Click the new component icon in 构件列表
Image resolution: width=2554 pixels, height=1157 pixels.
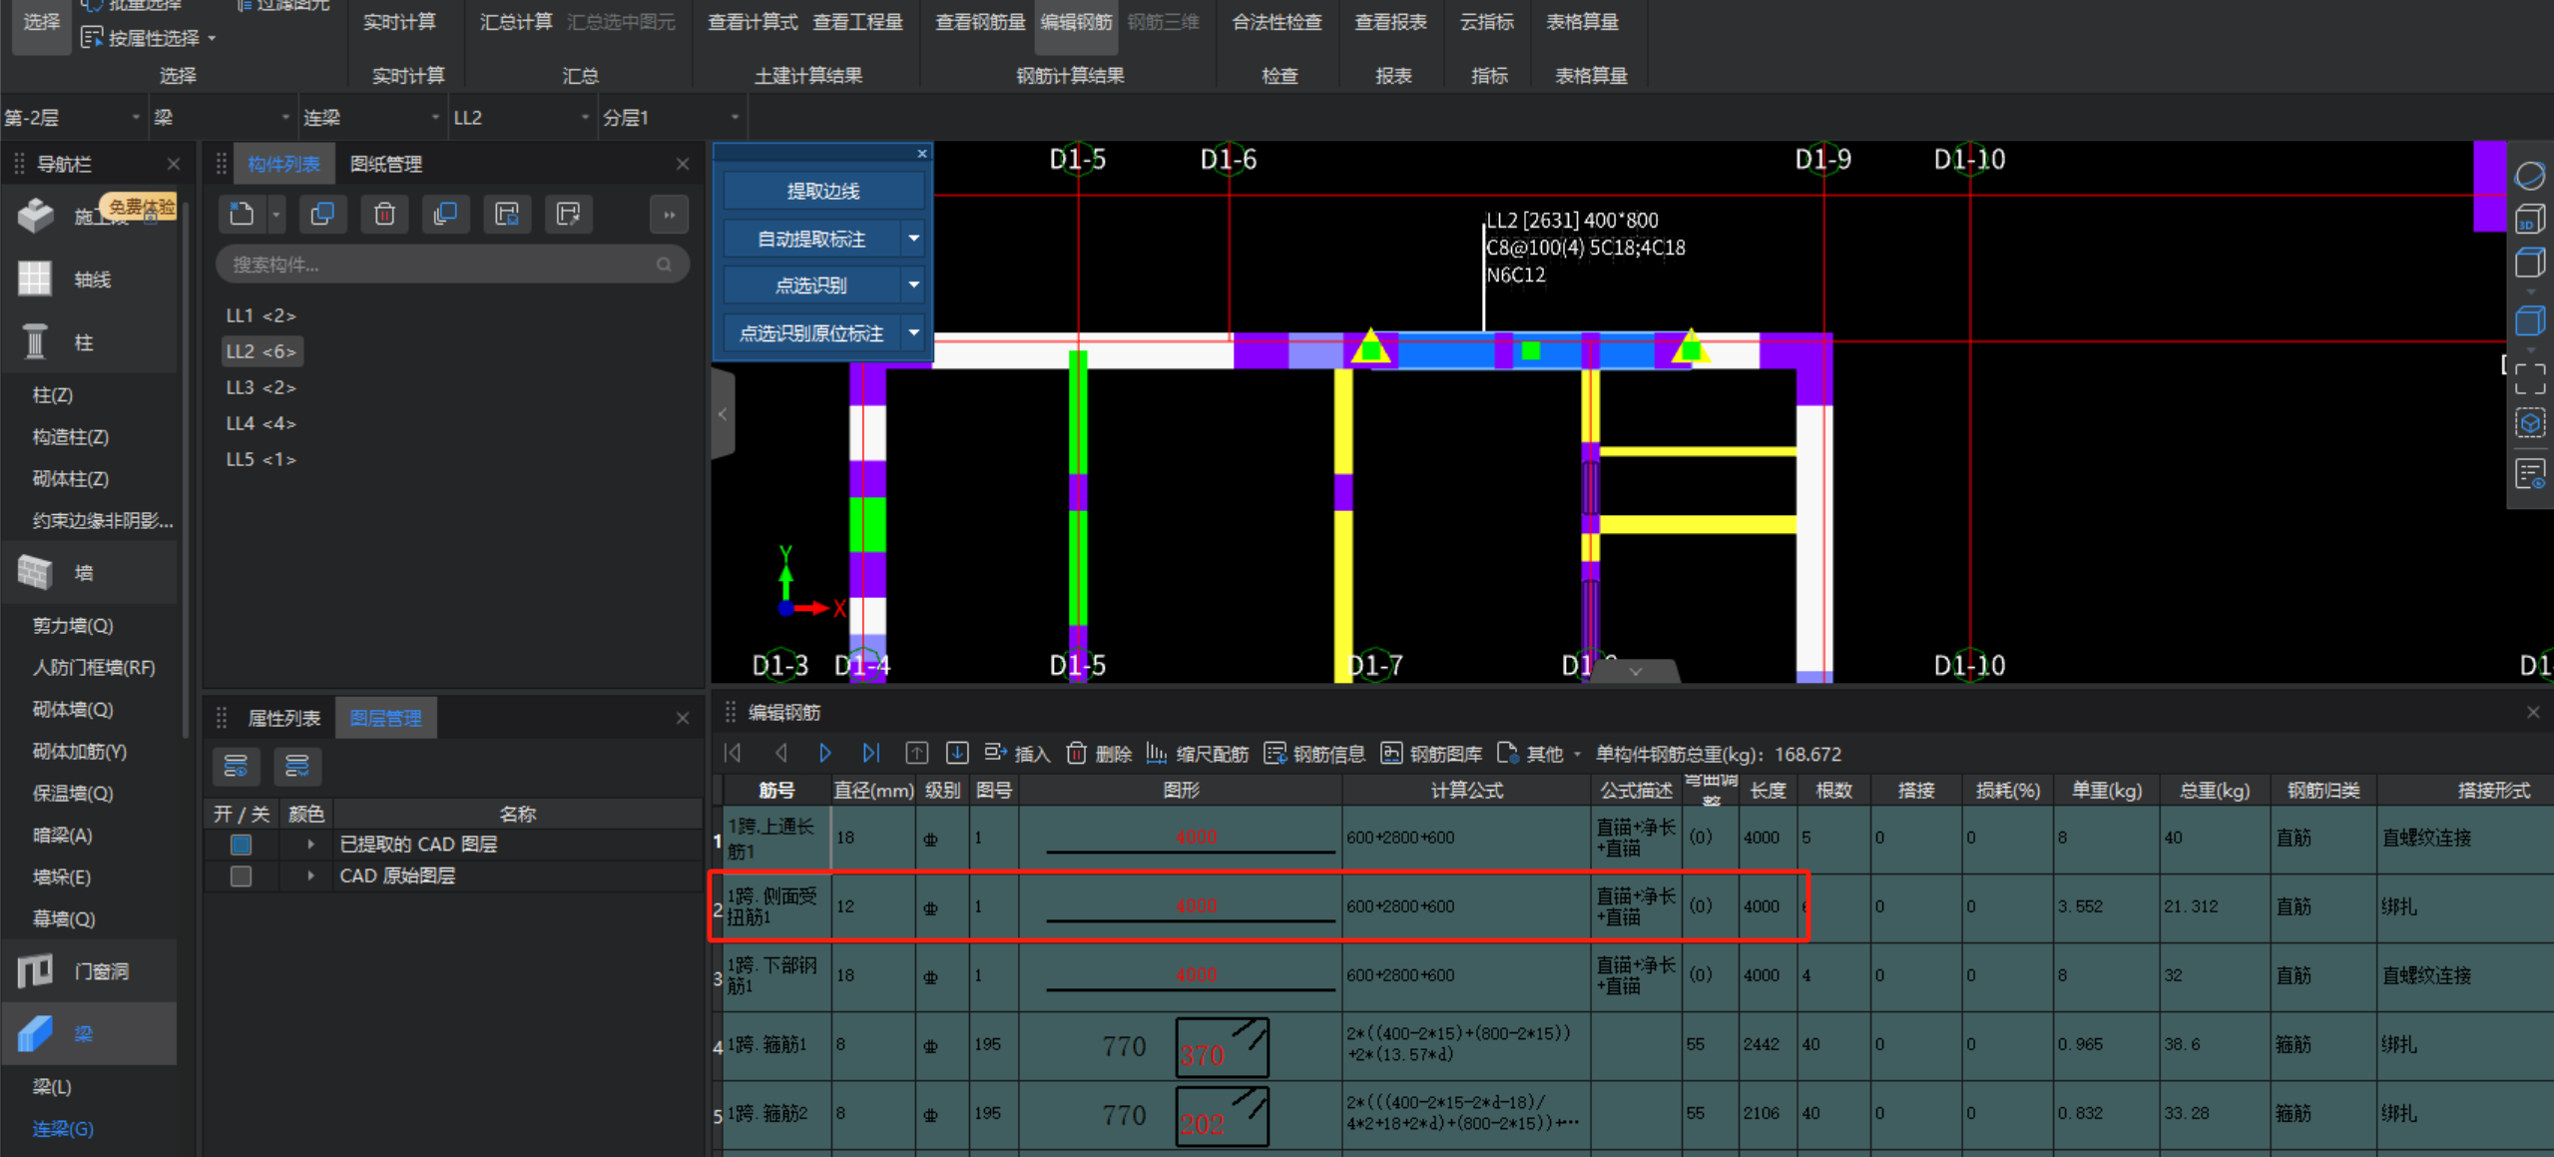click(x=242, y=214)
